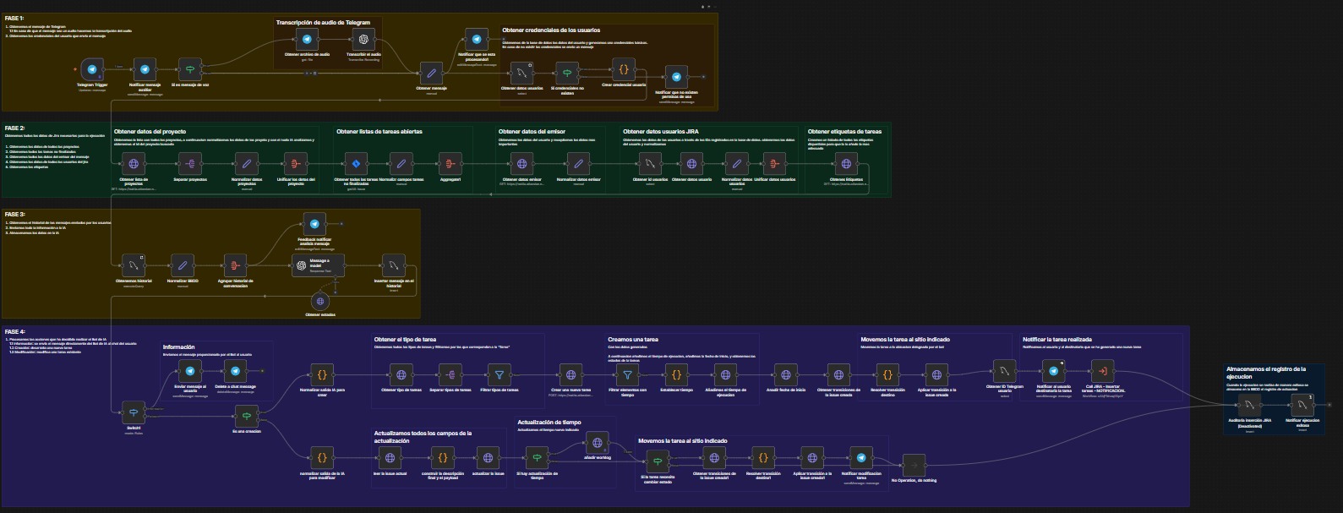Click the 'Auditoria inserción JIRA' database node
The width and height of the screenshot is (1343, 513).
tap(1249, 405)
